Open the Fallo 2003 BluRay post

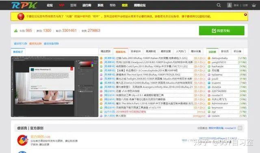[x=152, y=58]
